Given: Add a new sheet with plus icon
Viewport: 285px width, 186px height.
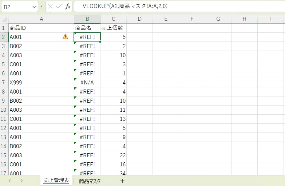Looking at the screenshot, I should [123, 181].
